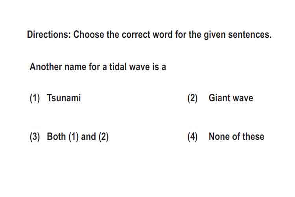The height and width of the screenshot is (197, 295).
Task: Click the word 'None' in the fourth option
Action: (219, 136)
